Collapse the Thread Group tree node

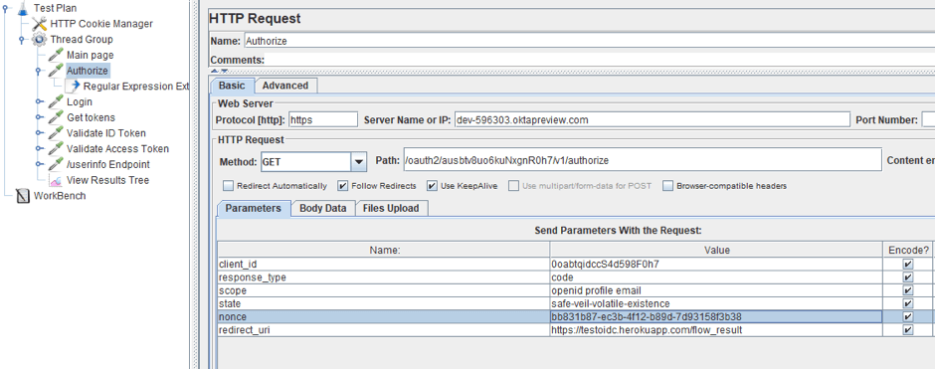click(x=22, y=40)
